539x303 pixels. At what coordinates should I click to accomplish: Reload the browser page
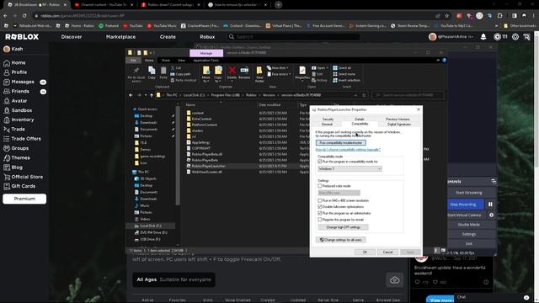click(24, 16)
